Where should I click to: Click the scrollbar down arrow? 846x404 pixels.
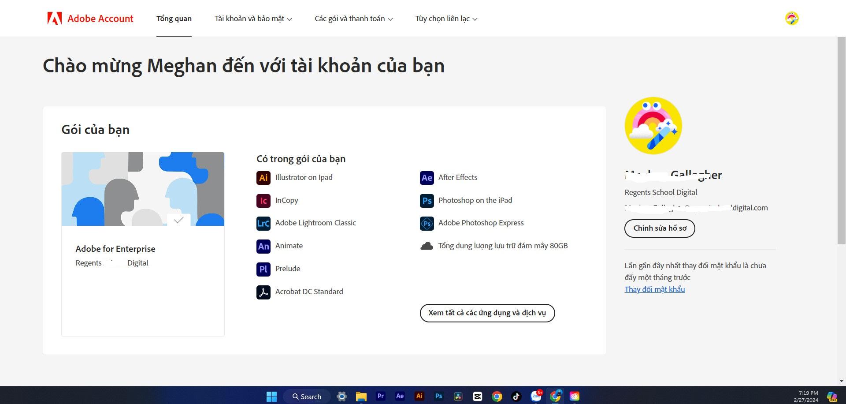(842, 381)
